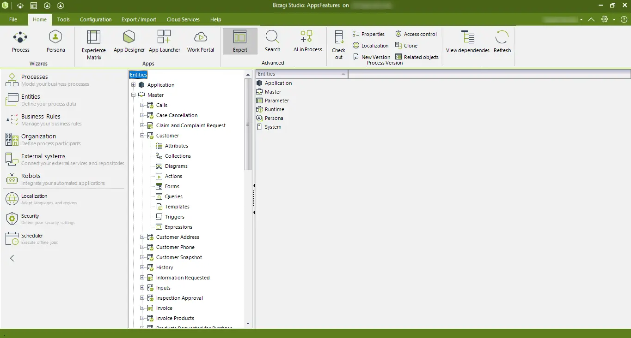Image resolution: width=631 pixels, height=338 pixels.
Task: Collapse the Master tree node
Action: coord(134,95)
